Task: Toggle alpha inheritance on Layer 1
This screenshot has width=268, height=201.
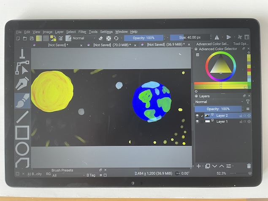Action: point(245,122)
